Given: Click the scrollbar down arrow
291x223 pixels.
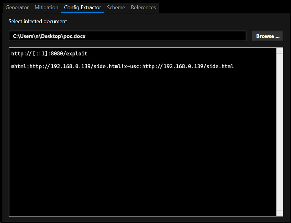Looking at the screenshot, I should click(x=279, y=213).
